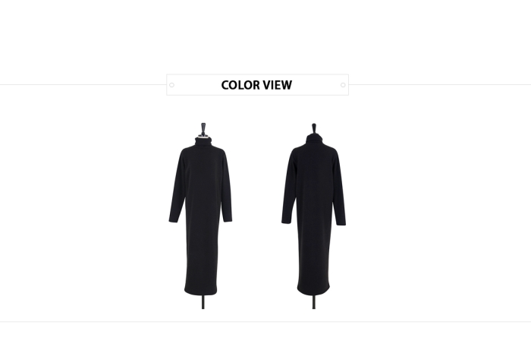
Task: Click the bottom hem of the front-view dress
Action: pos(200,292)
